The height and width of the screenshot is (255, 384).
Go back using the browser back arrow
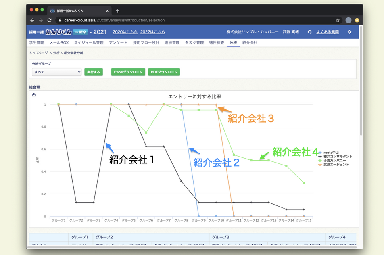32,20
